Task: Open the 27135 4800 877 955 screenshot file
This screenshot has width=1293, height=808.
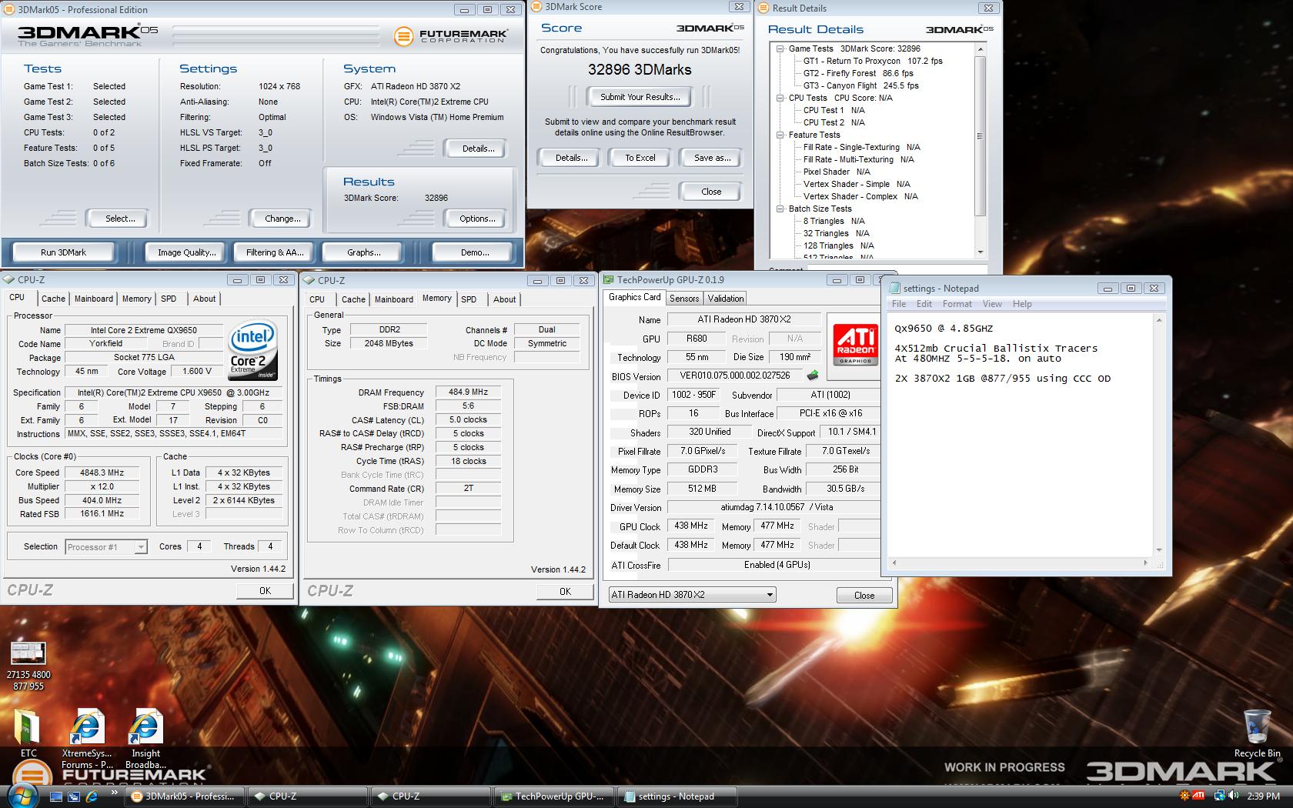Action: (x=28, y=666)
